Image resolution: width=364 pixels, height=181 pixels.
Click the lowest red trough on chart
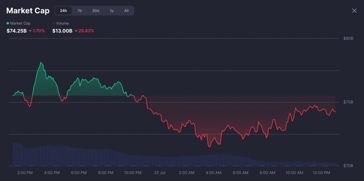tap(209, 147)
